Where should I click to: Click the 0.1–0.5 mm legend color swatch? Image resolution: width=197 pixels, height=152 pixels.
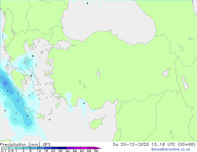pos(5,148)
